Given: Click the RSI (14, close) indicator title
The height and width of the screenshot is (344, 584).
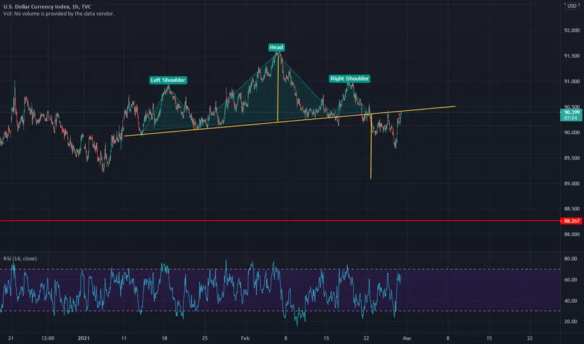Looking at the screenshot, I should [20, 258].
